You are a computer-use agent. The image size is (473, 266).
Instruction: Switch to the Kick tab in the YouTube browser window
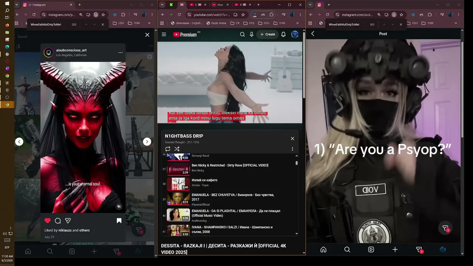click(171, 5)
